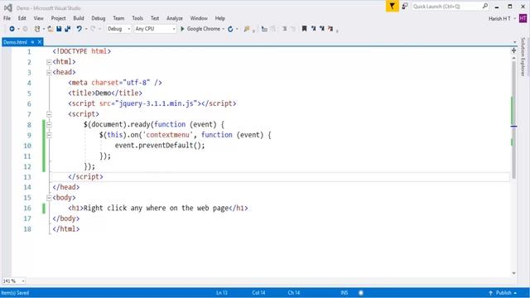Open the yellow notifications flag icon
The image size is (530, 298).
(392, 6)
